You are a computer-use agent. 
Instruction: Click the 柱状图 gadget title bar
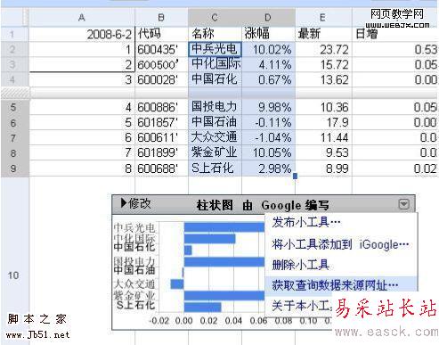pyautogui.click(x=264, y=204)
